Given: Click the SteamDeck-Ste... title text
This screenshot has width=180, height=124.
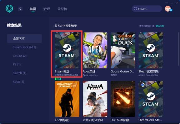Looking at the screenshot, I should coord(150,120).
